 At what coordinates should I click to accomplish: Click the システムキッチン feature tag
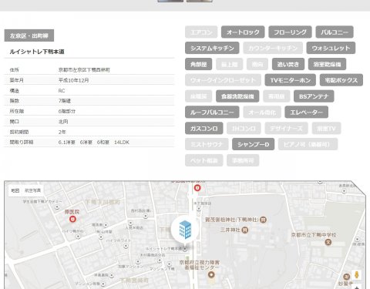212,48
